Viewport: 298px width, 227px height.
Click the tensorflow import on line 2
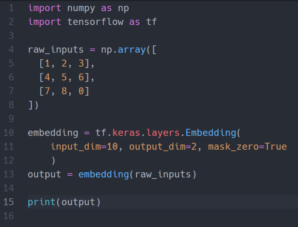[95, 22]
